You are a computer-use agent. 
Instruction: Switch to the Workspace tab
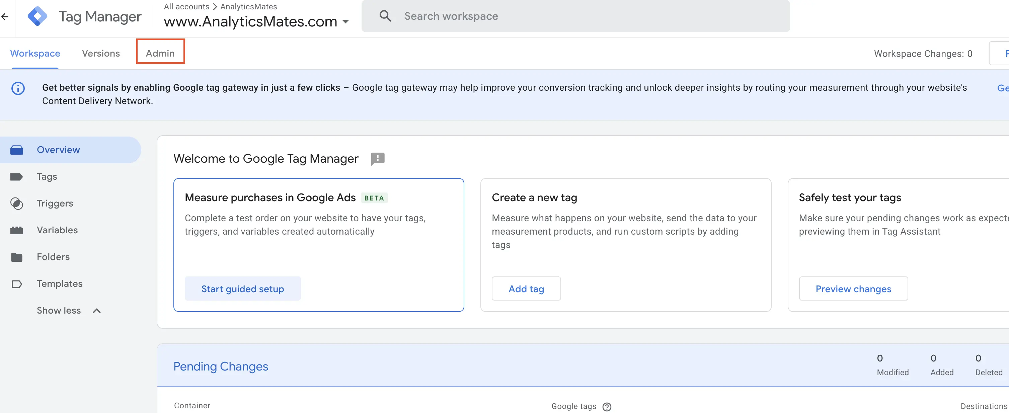pos(35,53)
